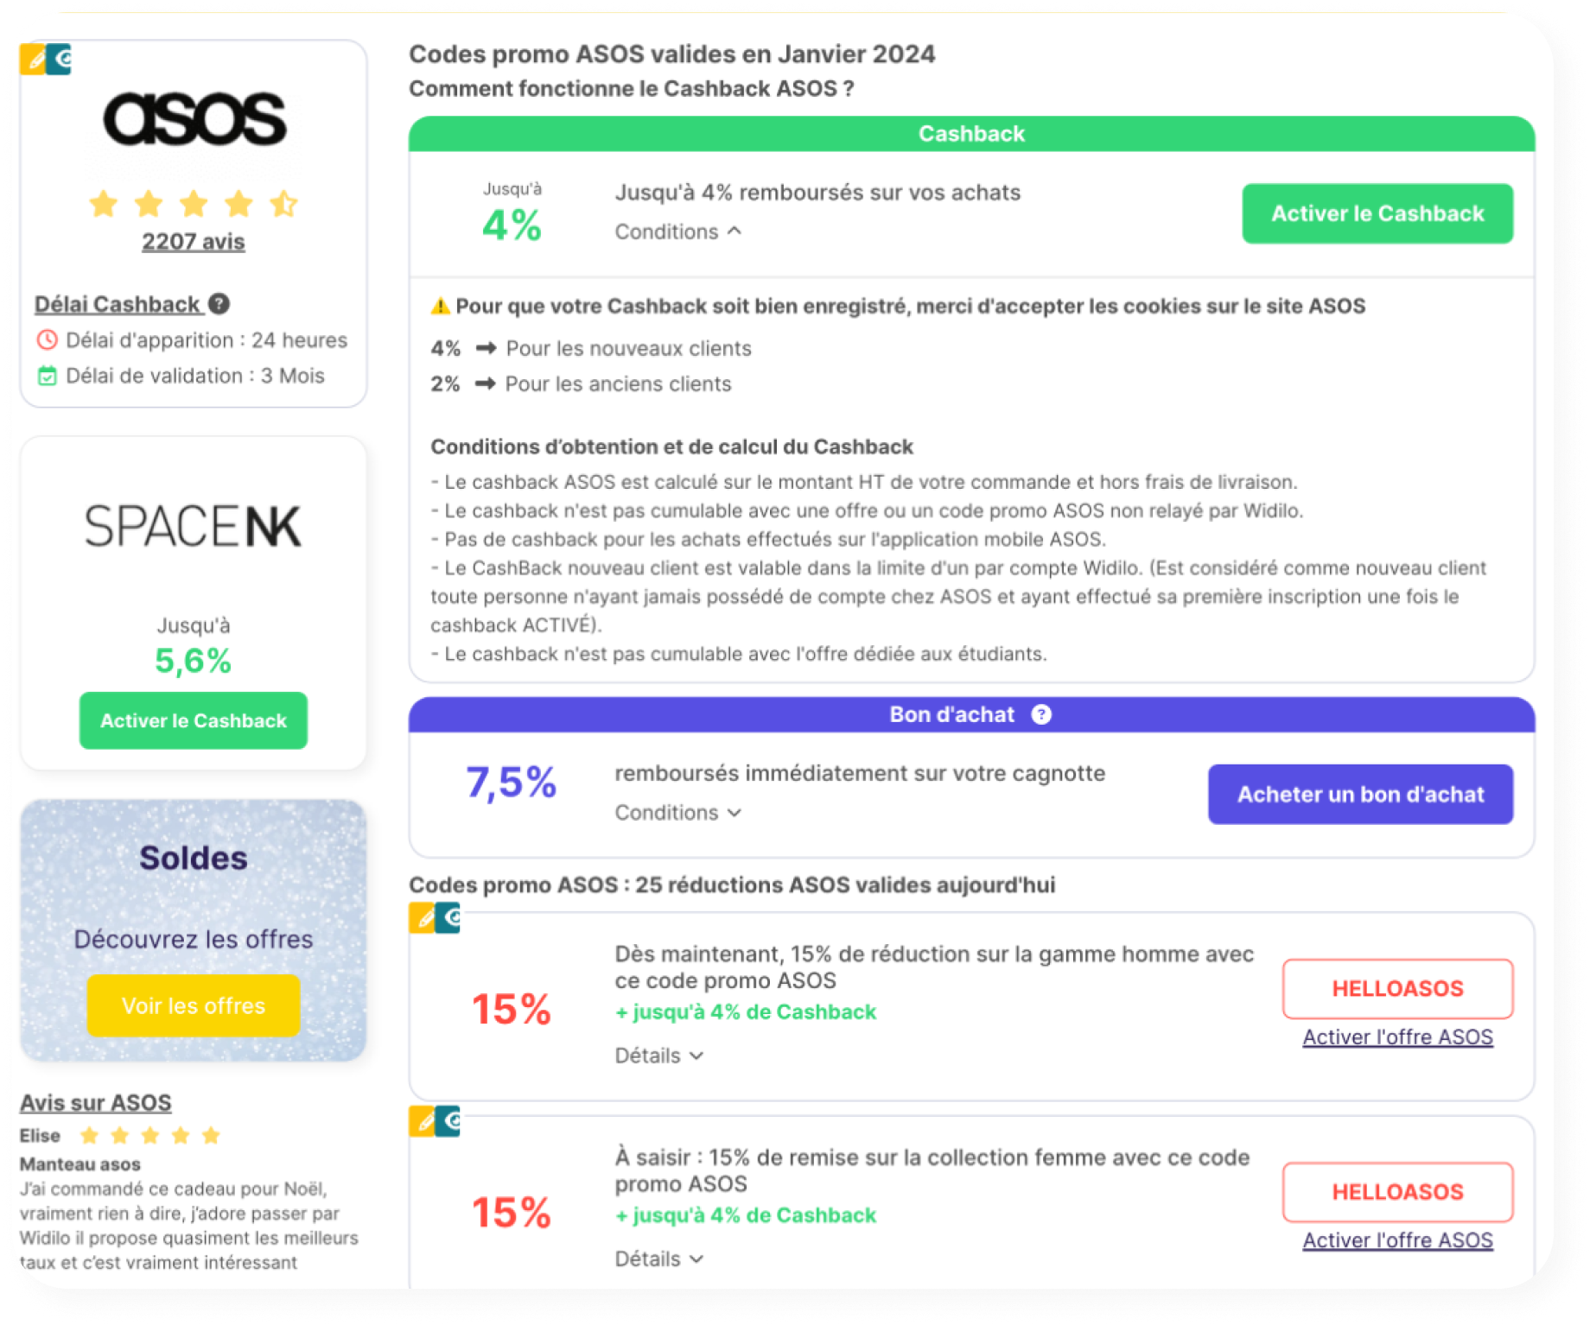The image size is (1590, 1325).
Task: Click the ASOS brand logo
Action: [194, 119]
